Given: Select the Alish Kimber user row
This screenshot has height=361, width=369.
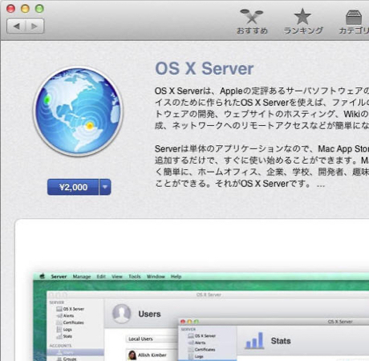Looking at the screenshot, I should coord(152,355).
